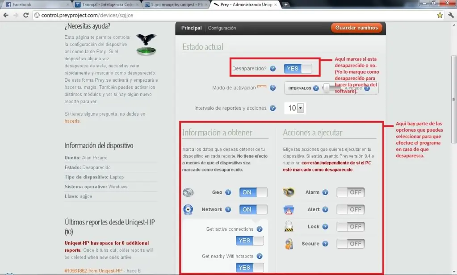Click the help icon next to A PEDIDO
The height and width of the screenshot is (275, 457).
point(367,88)
